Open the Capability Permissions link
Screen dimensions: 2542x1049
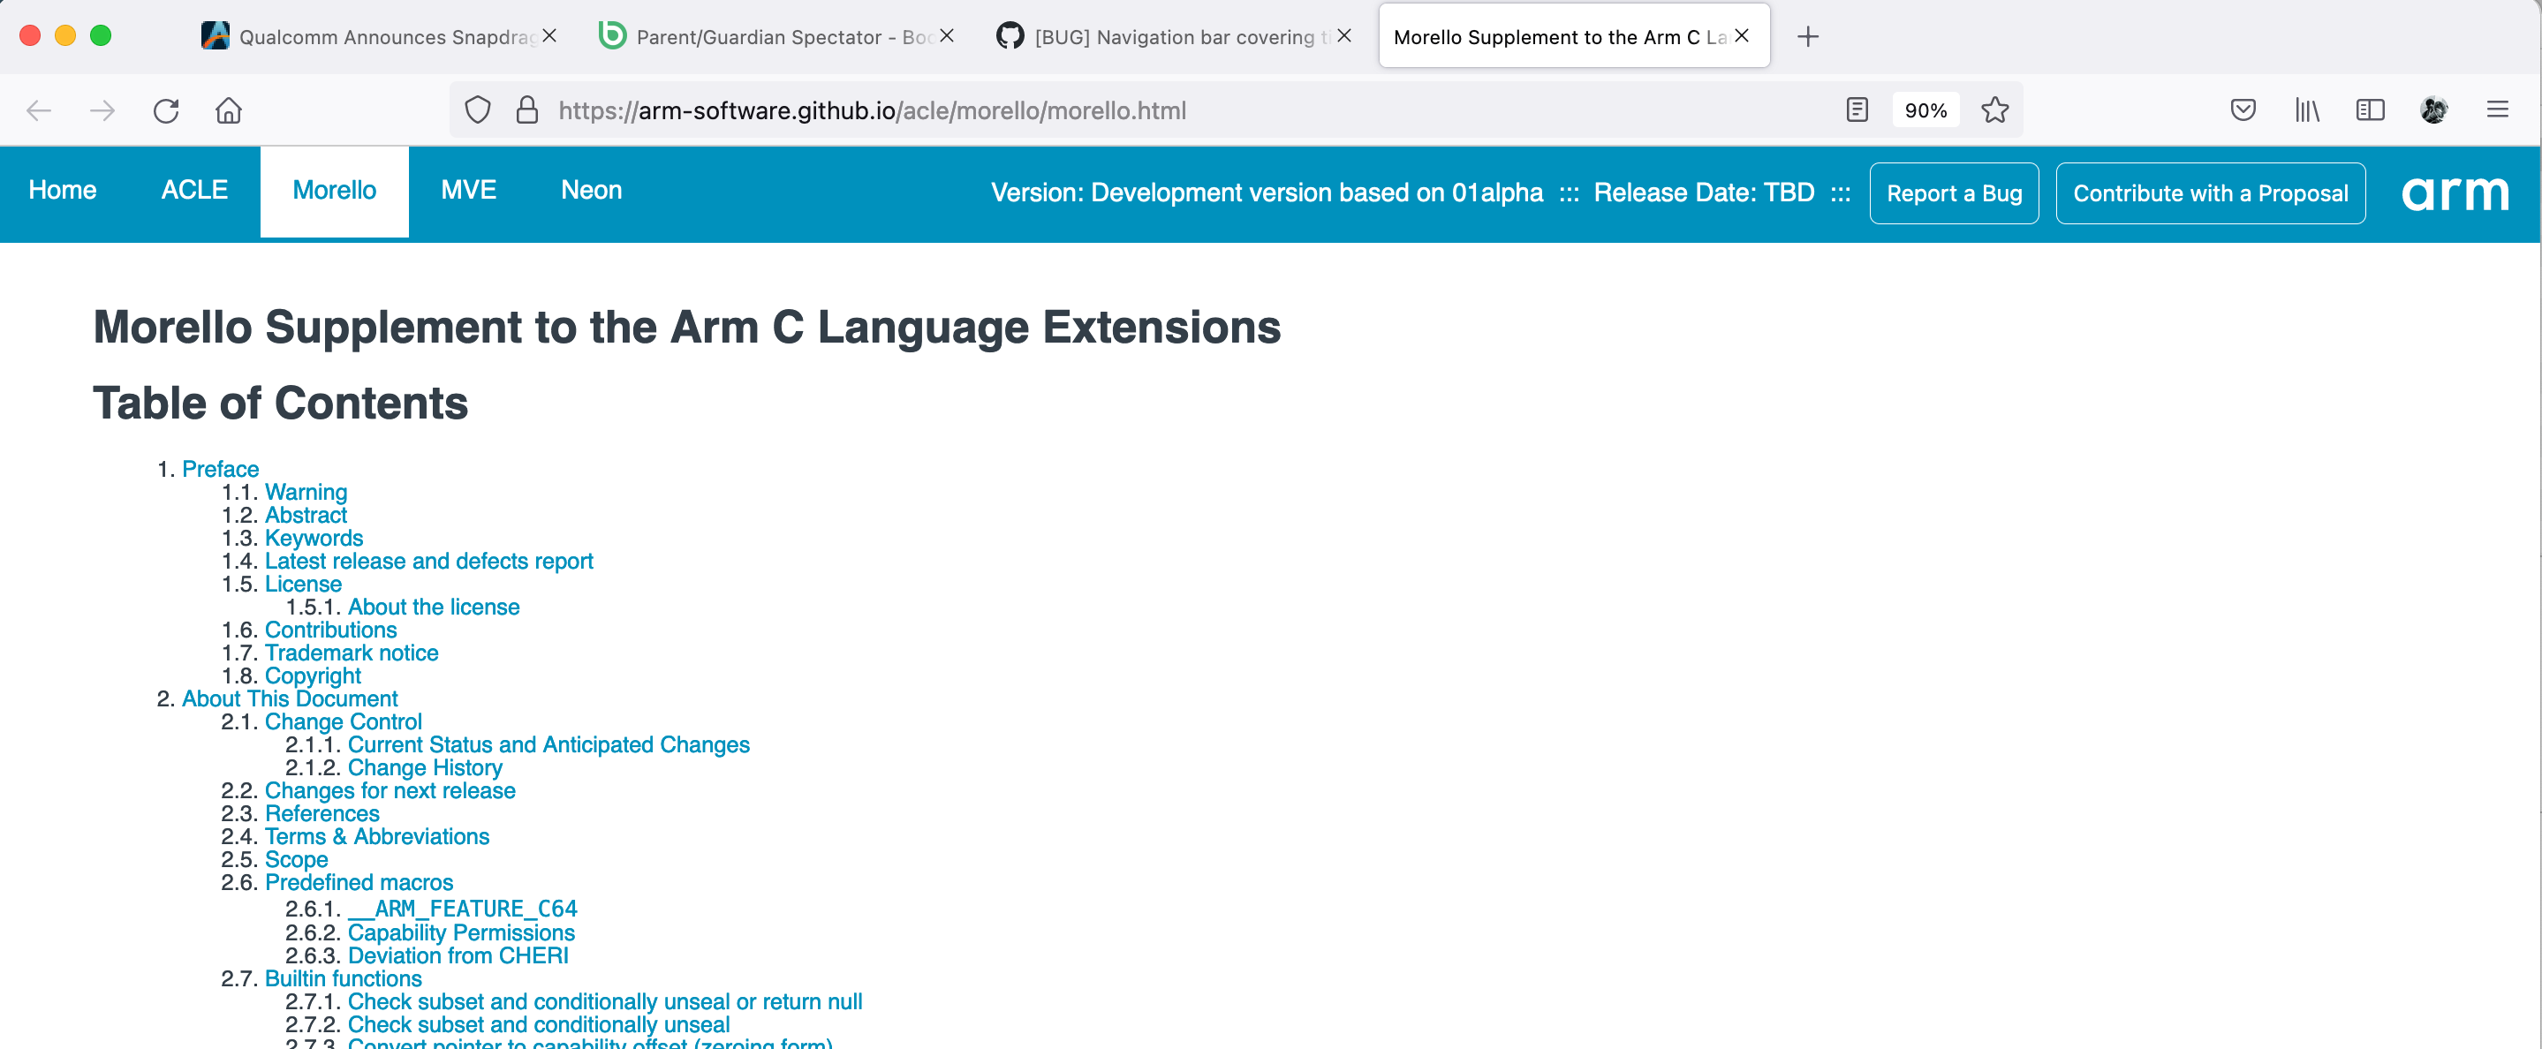[461, 932]
